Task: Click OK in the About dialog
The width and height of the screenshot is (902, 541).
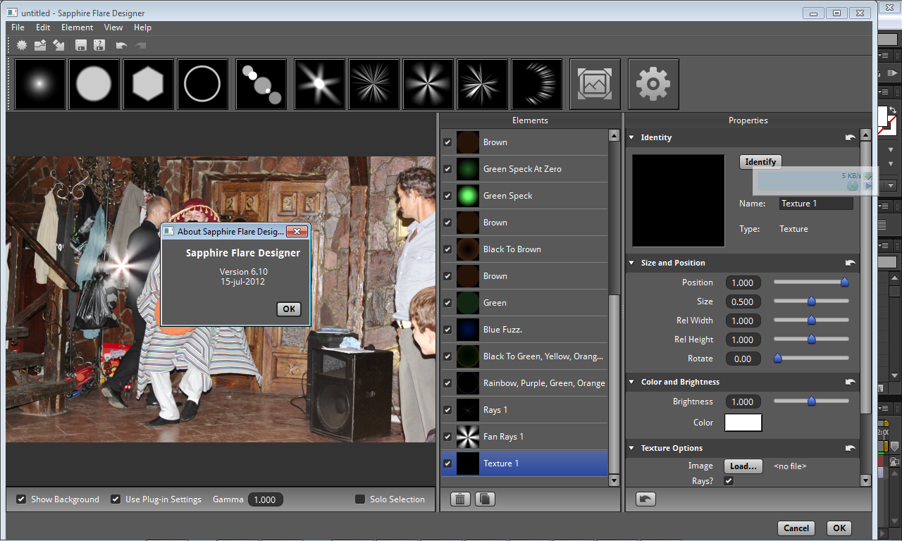Action: click(x=289, y=309)
